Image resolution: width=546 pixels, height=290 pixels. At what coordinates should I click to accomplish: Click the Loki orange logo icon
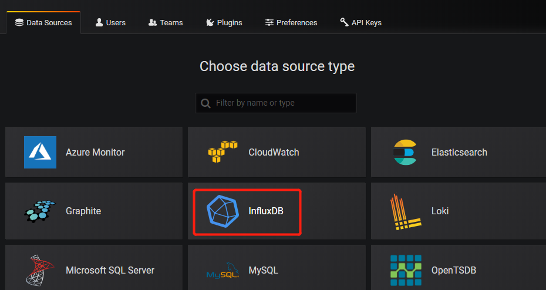tap(406, 212)
